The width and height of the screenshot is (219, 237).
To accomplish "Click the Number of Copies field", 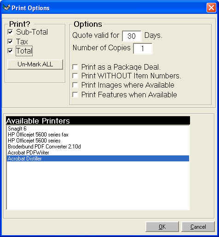I will (x=143, y=48).
